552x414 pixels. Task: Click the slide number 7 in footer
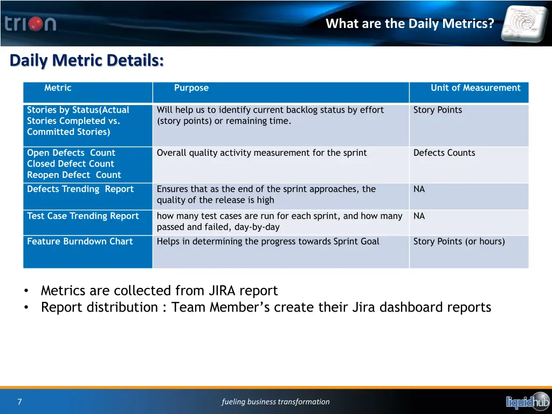19,402
